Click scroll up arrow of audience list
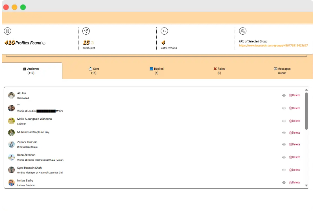Viewport: 315px width, 211px height. 306,90
